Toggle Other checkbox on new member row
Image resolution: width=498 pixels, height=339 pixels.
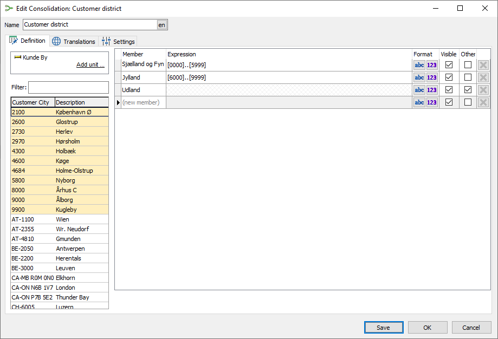point(468,102)
